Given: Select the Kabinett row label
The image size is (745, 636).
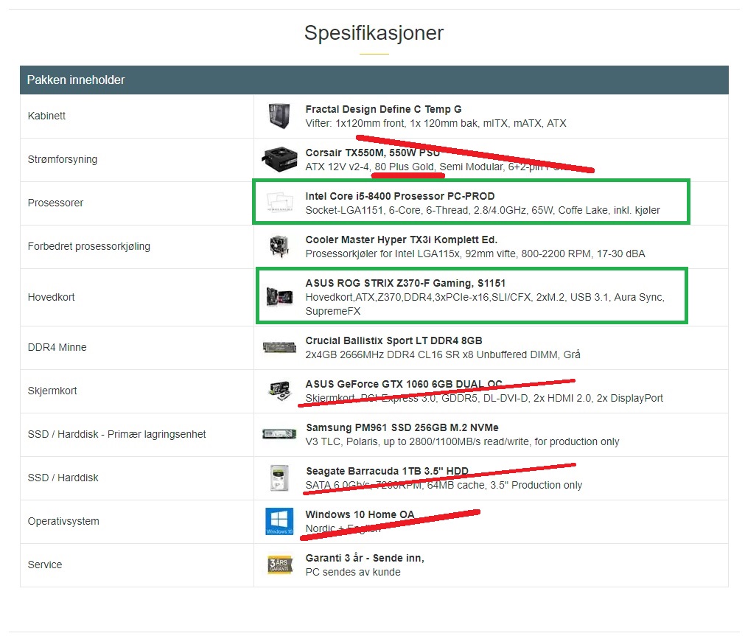Looking at the screenshot, I should pos(46,116).
